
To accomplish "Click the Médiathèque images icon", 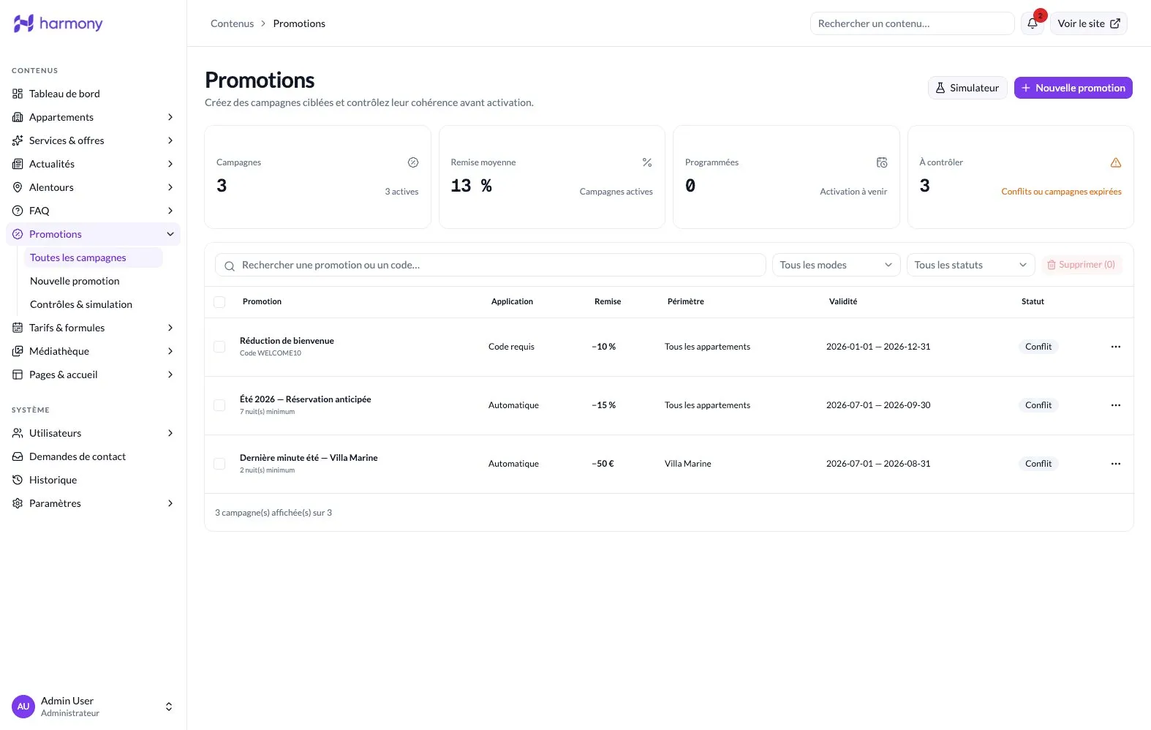I will pyautogui.click(x=18, y=351).
